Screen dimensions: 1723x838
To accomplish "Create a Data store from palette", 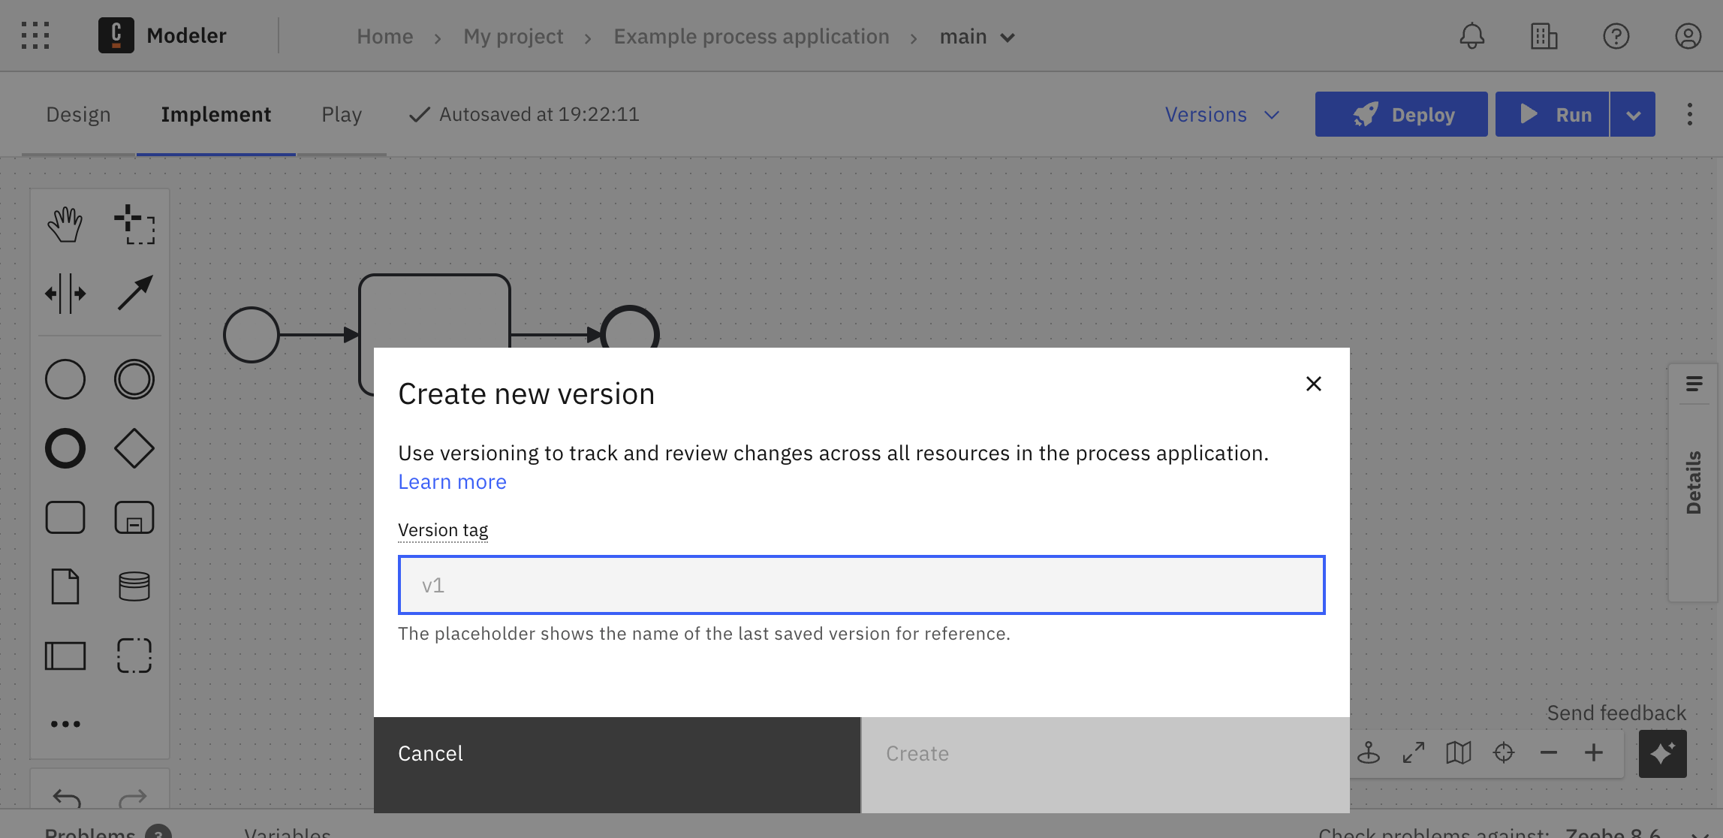I will (x=134, y=586).
